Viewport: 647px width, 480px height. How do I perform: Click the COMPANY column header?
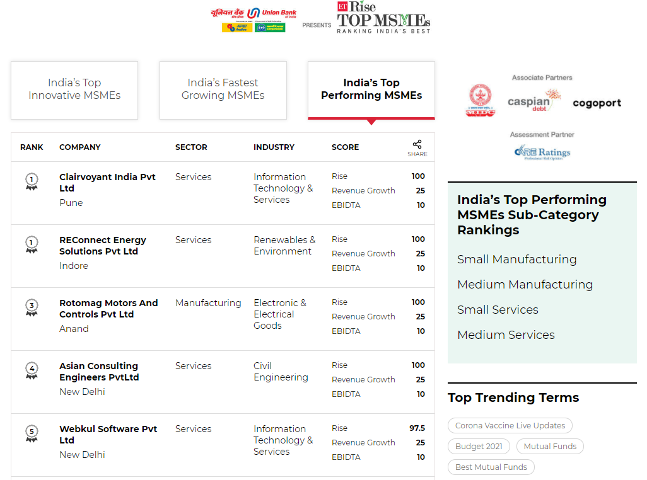(x=79, y=147)
